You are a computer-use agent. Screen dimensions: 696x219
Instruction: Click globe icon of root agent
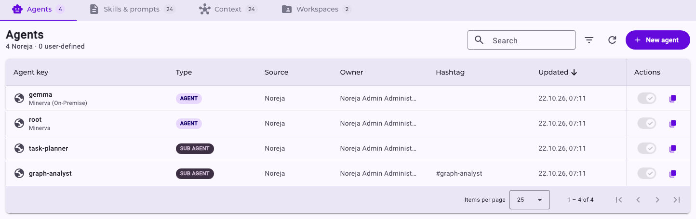pos(19,123)
